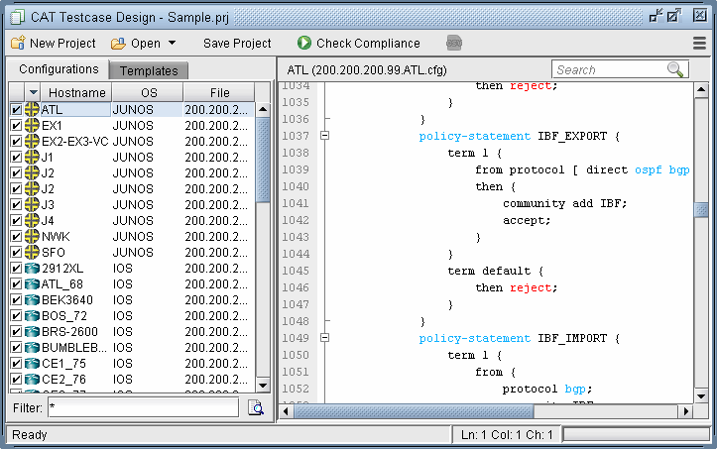
Task: Open the hamburger menu at toolbar right
Action: click(699, 44)
